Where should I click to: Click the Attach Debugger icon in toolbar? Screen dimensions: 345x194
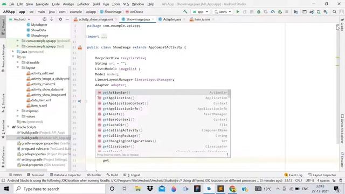(280, 12)
